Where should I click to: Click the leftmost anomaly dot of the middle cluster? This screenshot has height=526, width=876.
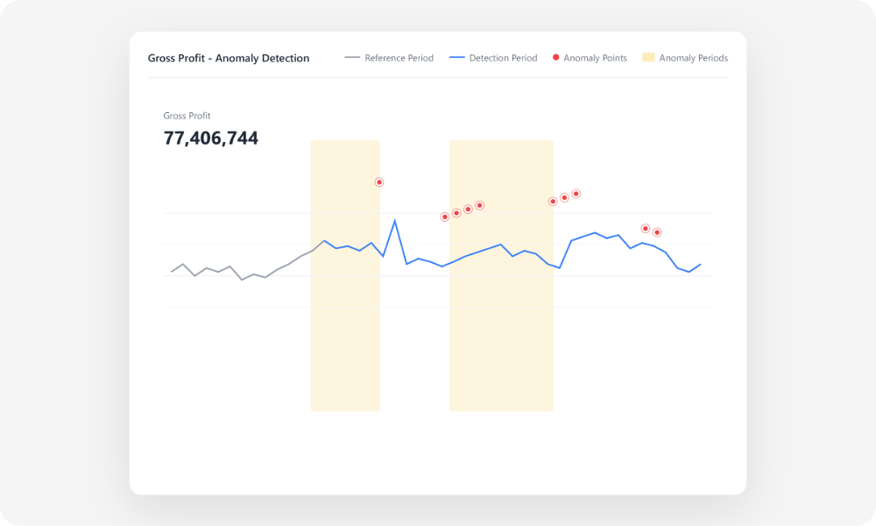click(x=444, y=215)
